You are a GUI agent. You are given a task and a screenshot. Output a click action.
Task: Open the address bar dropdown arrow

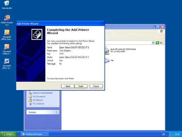(153, 43)
